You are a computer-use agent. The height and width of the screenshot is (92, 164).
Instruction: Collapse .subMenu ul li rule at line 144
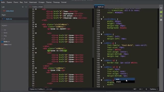pos(101,67)
